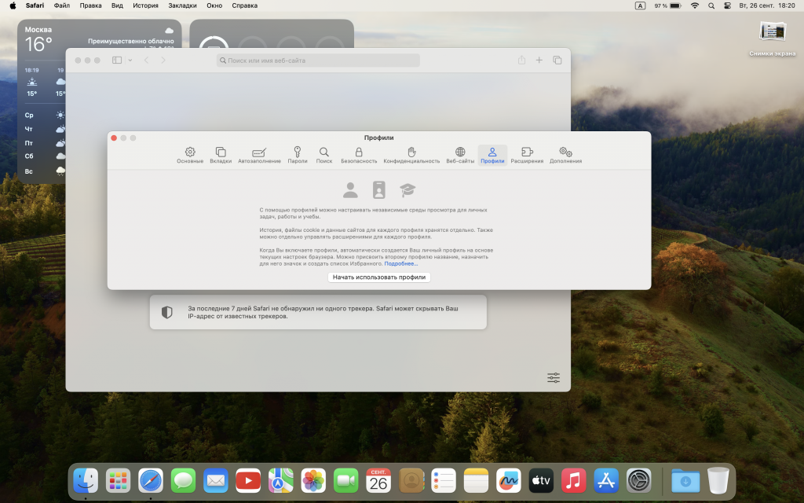Open start page customization sliders icon
The width and height of the screenshot is (804, 503).
click(x=554, y=378)
